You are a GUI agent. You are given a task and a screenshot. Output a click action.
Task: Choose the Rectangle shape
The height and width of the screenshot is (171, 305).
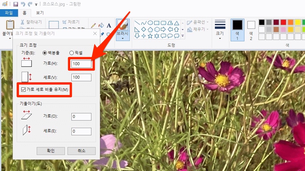pyautogui.click(x=157, y=23)
